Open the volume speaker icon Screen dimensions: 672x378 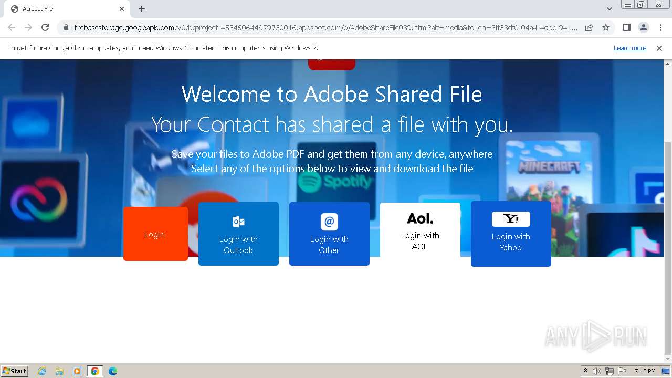(x=597, y=371)
